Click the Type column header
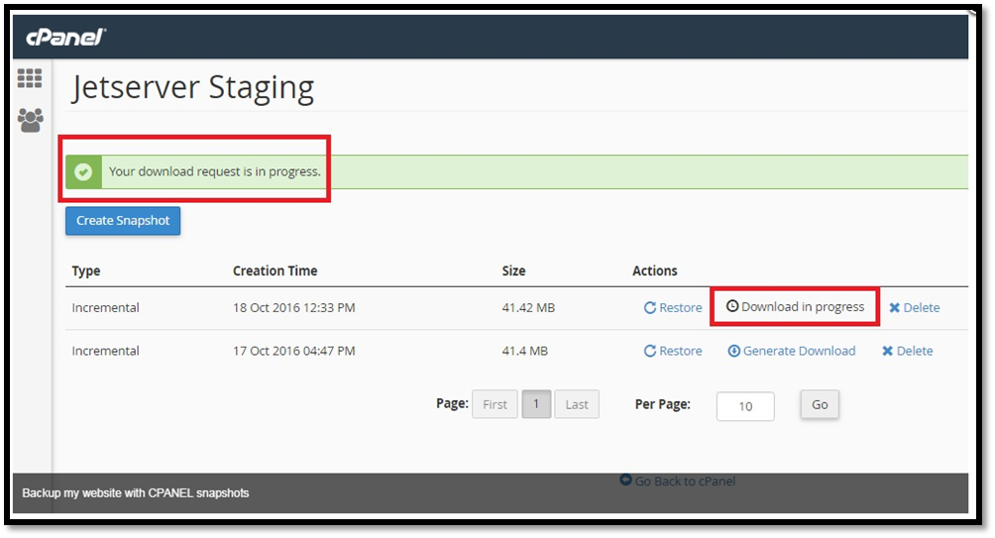Image resolution: width=995 pixels, height=538 pixels. click(x=86, y=270)
